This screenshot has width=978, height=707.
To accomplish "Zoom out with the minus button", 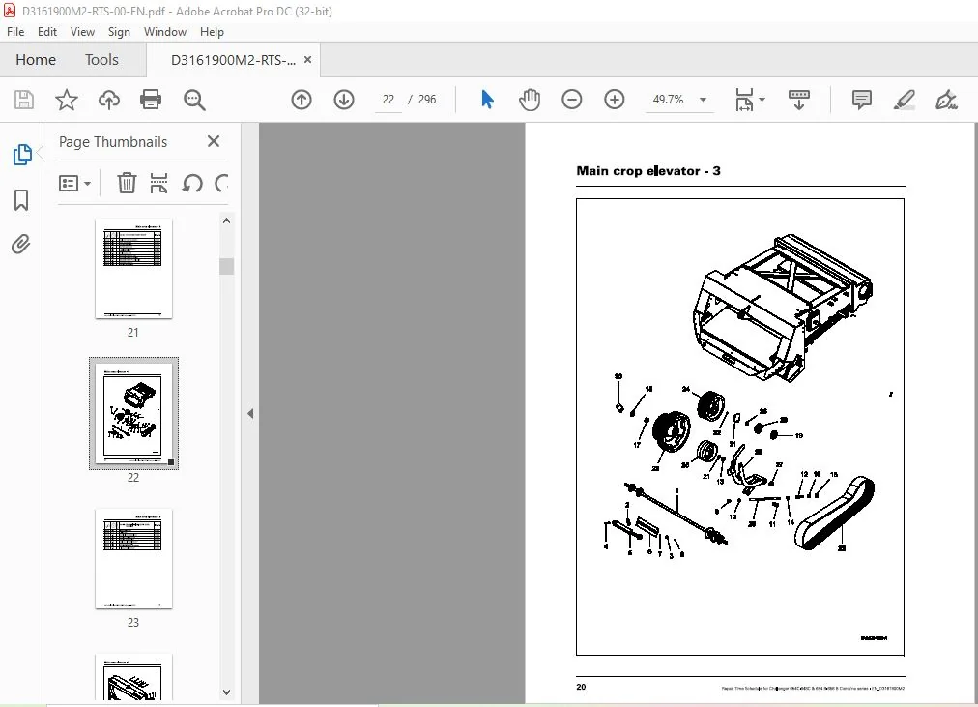I will point(571,100).
